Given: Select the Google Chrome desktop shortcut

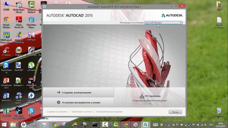Looking at the screenshot, I should point(6,22).
